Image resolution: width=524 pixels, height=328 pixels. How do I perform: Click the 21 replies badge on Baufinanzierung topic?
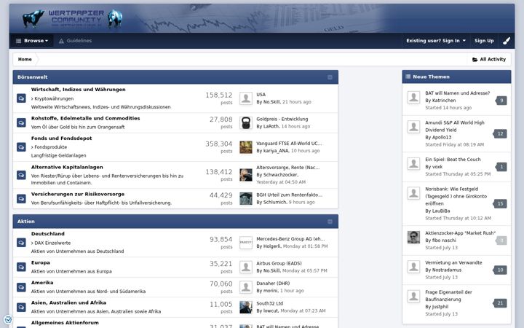click(x=500, y=303)
